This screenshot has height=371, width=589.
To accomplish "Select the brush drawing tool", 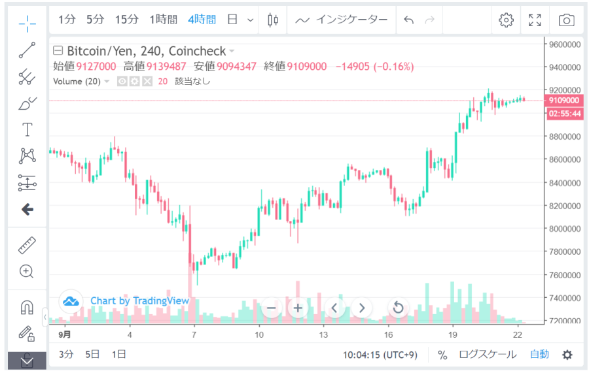I will point(27,103).
